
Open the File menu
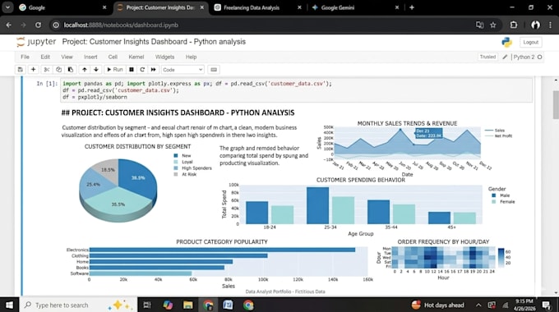pos(25,57)
